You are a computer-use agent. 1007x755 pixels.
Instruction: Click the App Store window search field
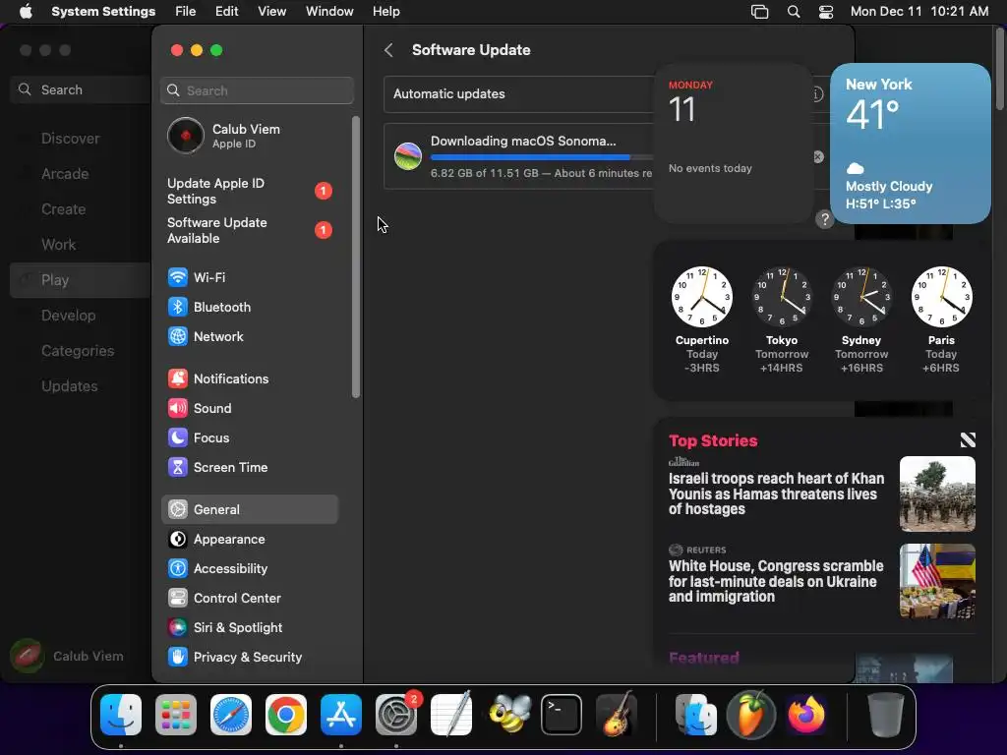pyautogui.click(x=81, y=89)
